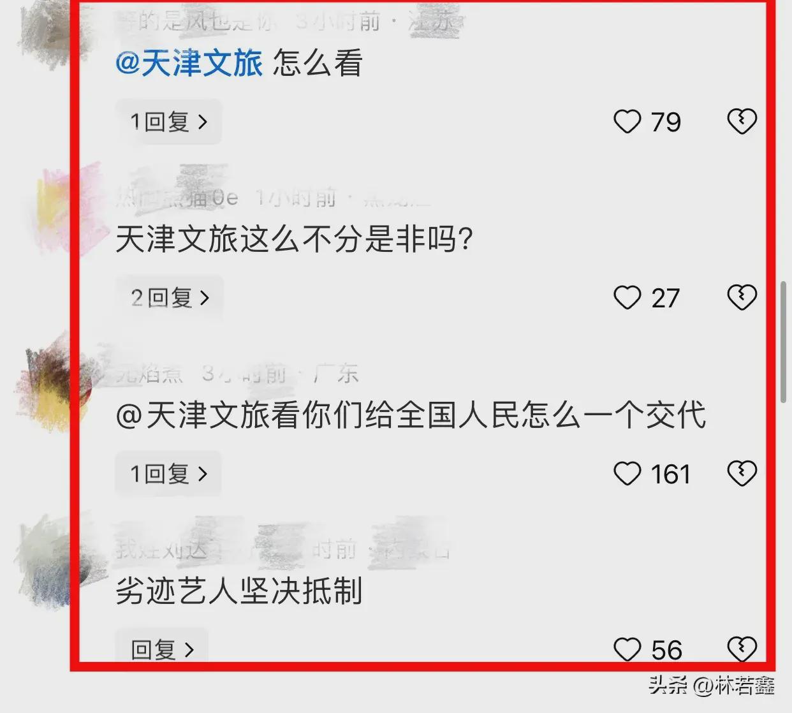792x713 pixels.
Task: Like the comment with 79 likes
Action: click(x=627, y=122)
